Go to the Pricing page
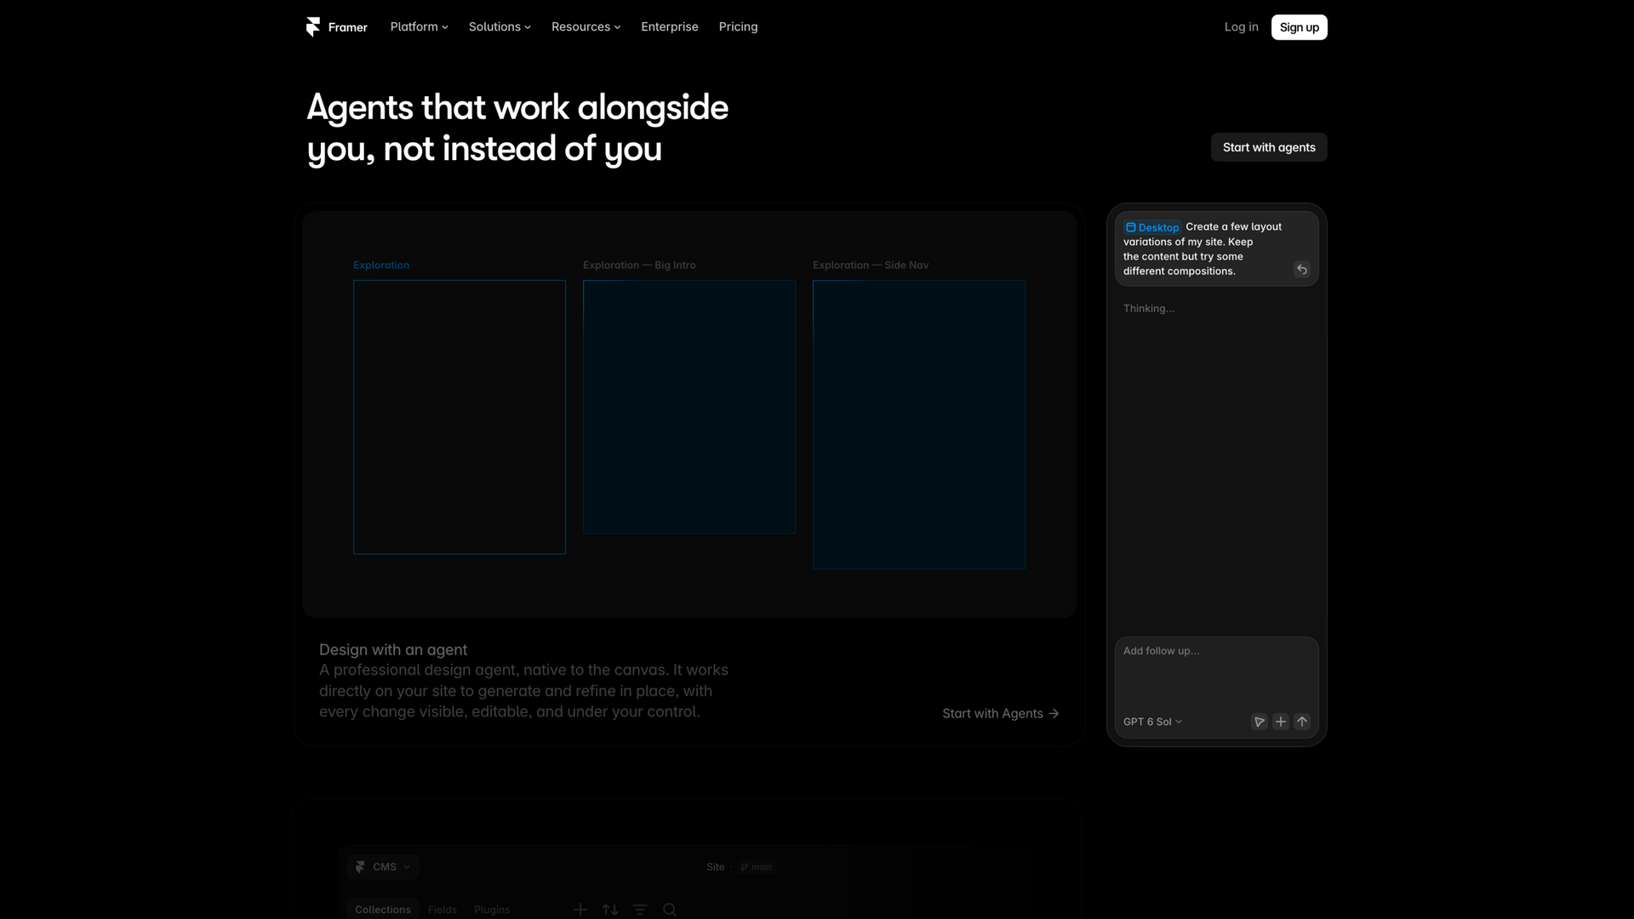This screenshot has height=919, width=1634. 738,27
